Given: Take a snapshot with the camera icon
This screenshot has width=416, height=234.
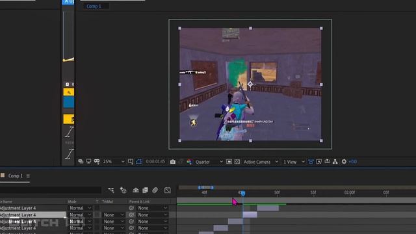Looking at the screenshot, I should pos(173,162).
